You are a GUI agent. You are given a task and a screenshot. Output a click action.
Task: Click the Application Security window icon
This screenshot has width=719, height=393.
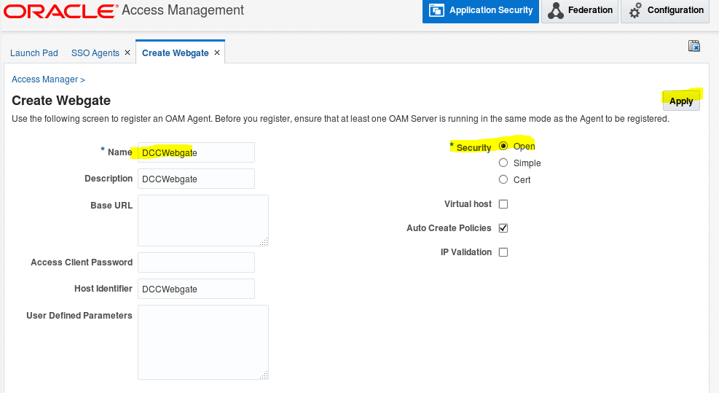click(436, 10)
